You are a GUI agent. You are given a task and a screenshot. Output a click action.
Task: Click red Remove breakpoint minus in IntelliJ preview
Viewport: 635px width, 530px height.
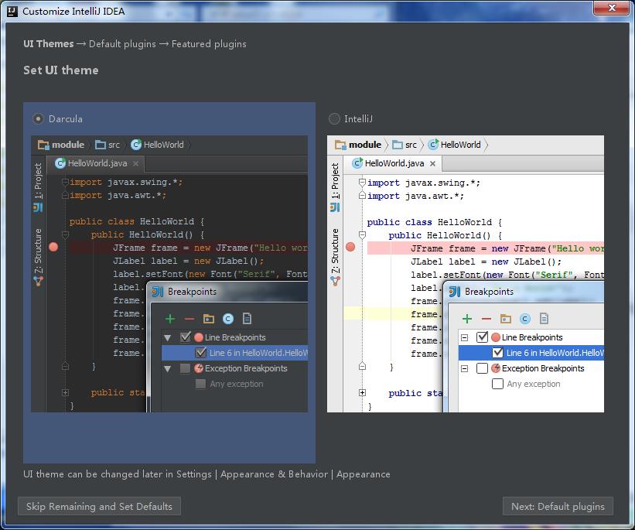coord(486,319)
